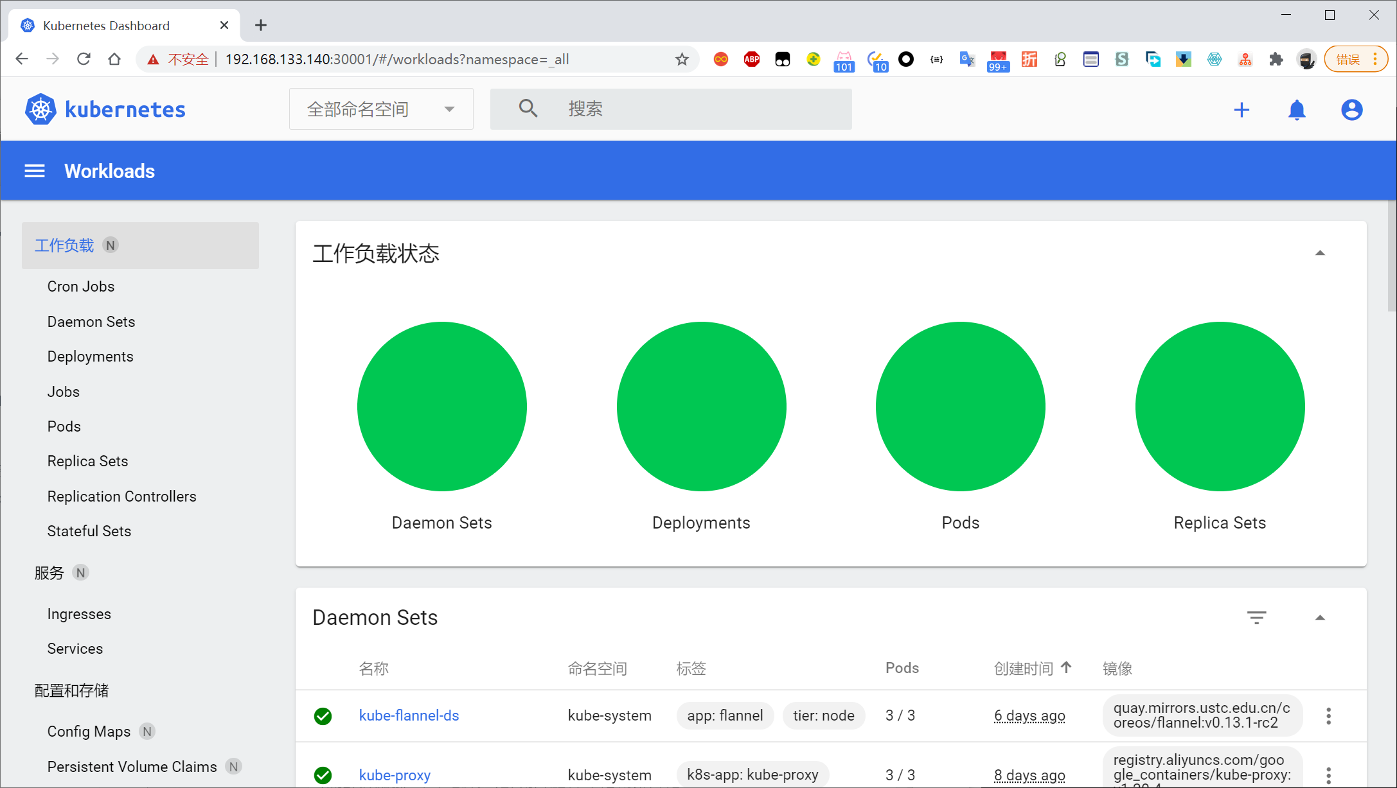The height and width of the screenshot is (788, 1397).
Task: Go to Replica Sets sidebar item
Action: point(87,461)
